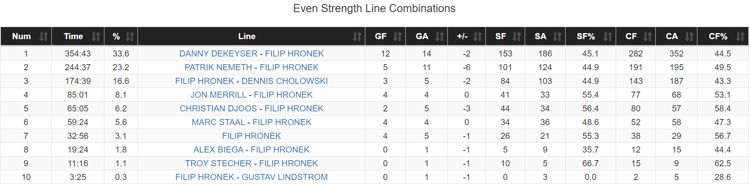This screenshot has height=184, width=750.
Task: Click the sort arrows icon beside Time
Action: pyautogui.click(x=96, y=37)
